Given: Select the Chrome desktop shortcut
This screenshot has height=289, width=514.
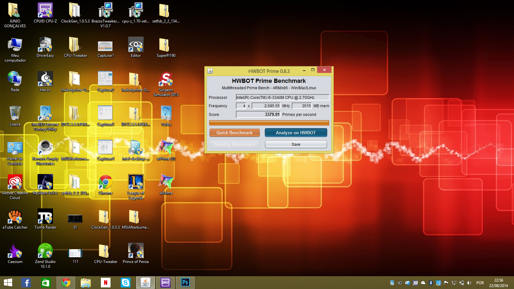Looking at the screenshot, I should coord(106,185).
